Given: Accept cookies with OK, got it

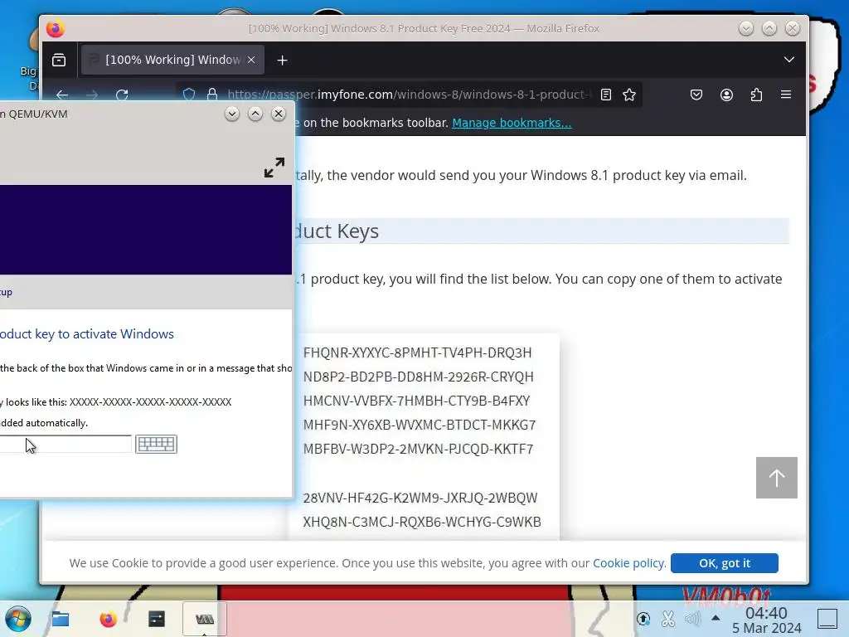Looking at the screenshot, I should [x=725, y=563].
